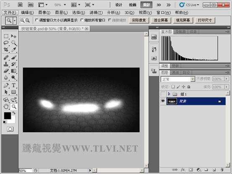The width and height of the screenshot is (232, 174).
Task: Select the Lasso tool
Action: (x=6, y=43)
